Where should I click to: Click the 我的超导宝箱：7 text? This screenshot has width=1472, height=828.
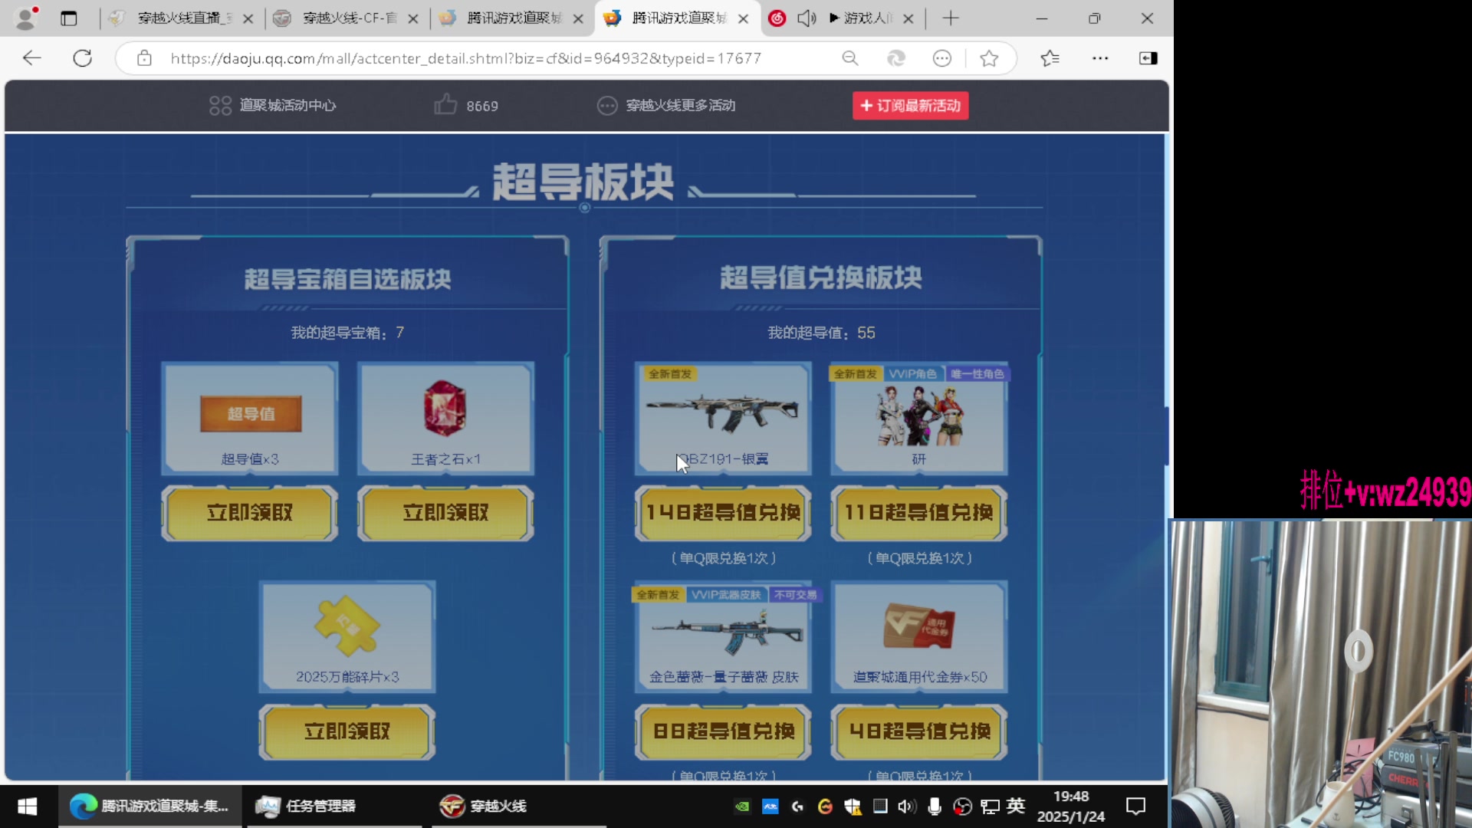click(347, 333)
